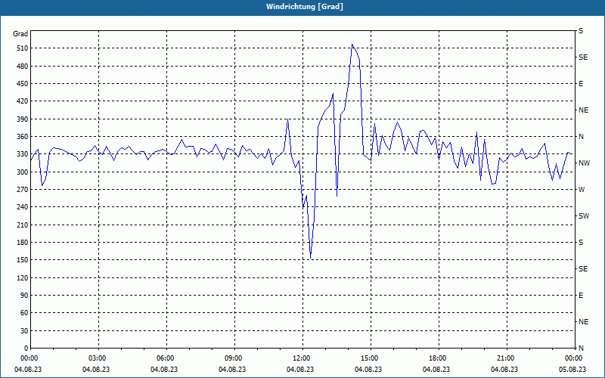Screen dimensions: 605x378
Task: Select the '450' y-axis value
Action: 23,84
